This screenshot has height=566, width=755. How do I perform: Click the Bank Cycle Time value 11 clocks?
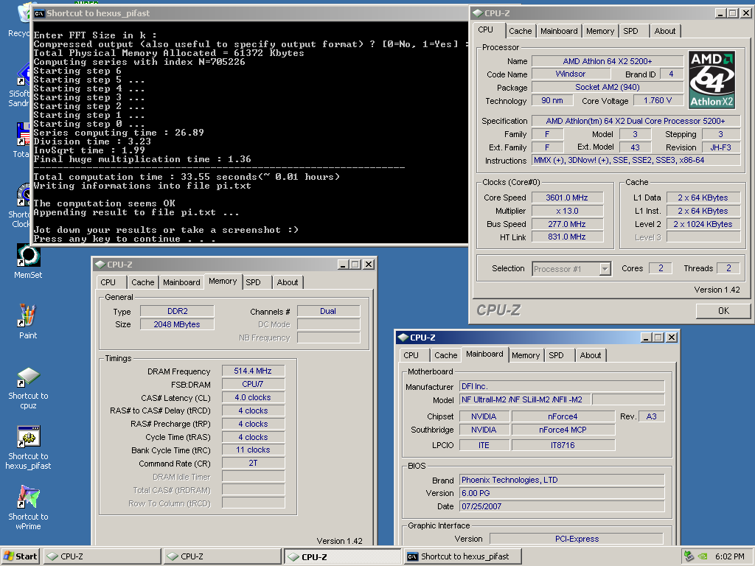pyautogui.click(x=253, y=450)
